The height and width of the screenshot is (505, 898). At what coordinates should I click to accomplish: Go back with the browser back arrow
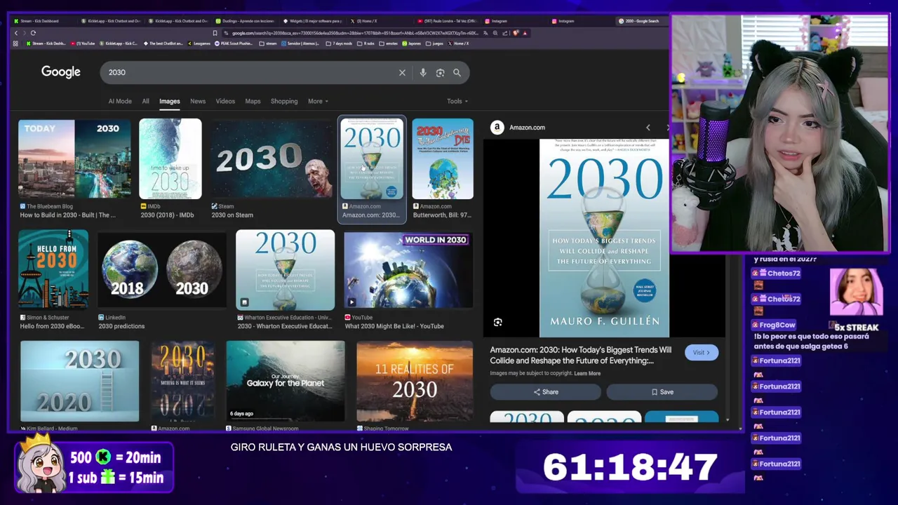(x=15, y=33)
